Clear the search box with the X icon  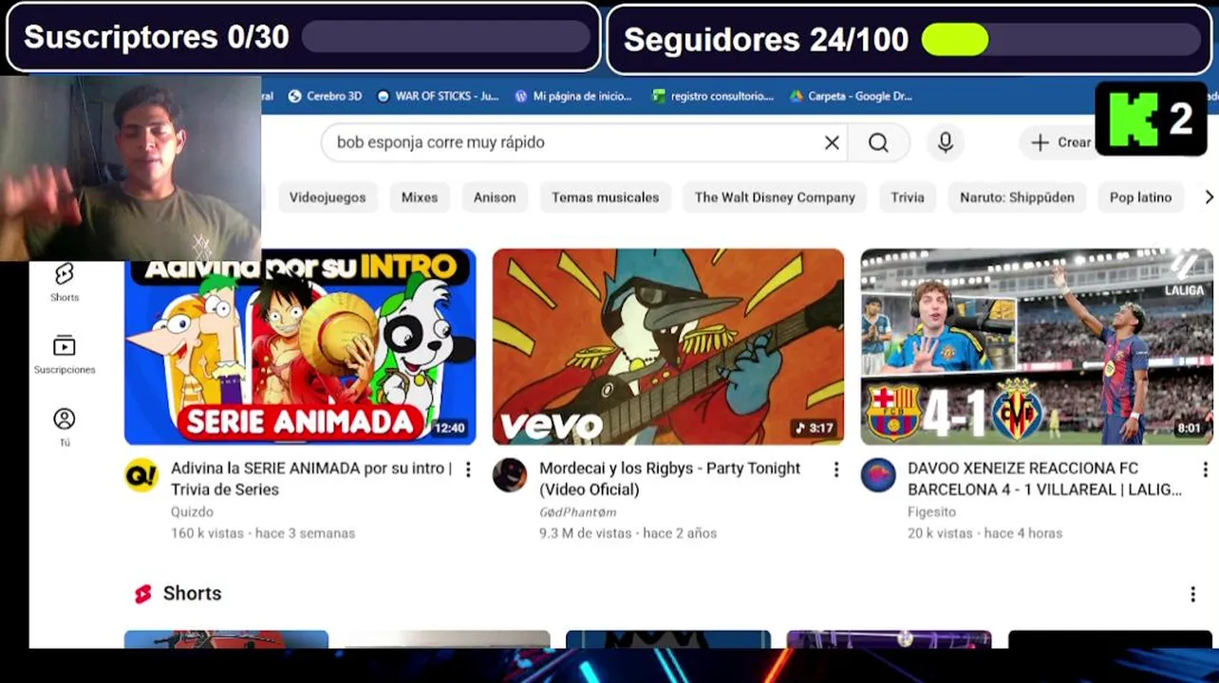pyautogui.click(x=832, y=142)
